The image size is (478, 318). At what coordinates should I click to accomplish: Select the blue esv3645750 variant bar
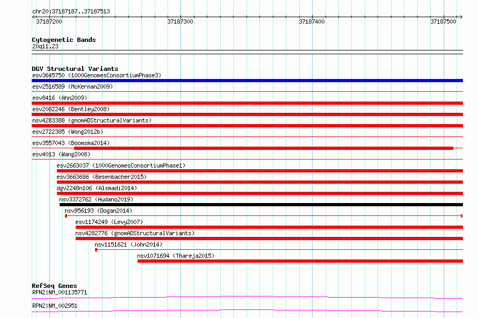247,81
